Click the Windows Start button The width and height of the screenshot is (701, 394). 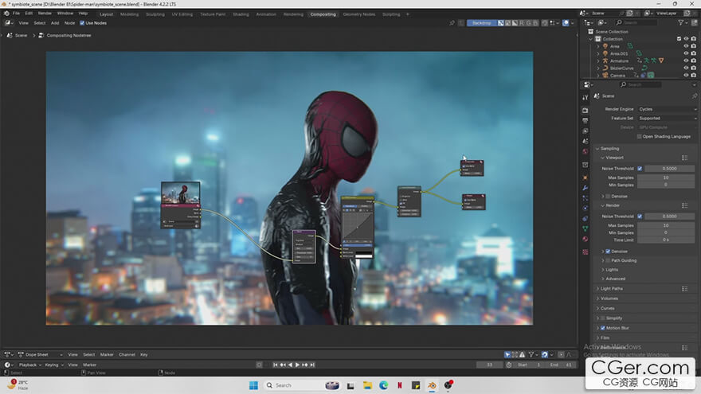point(253,385)
